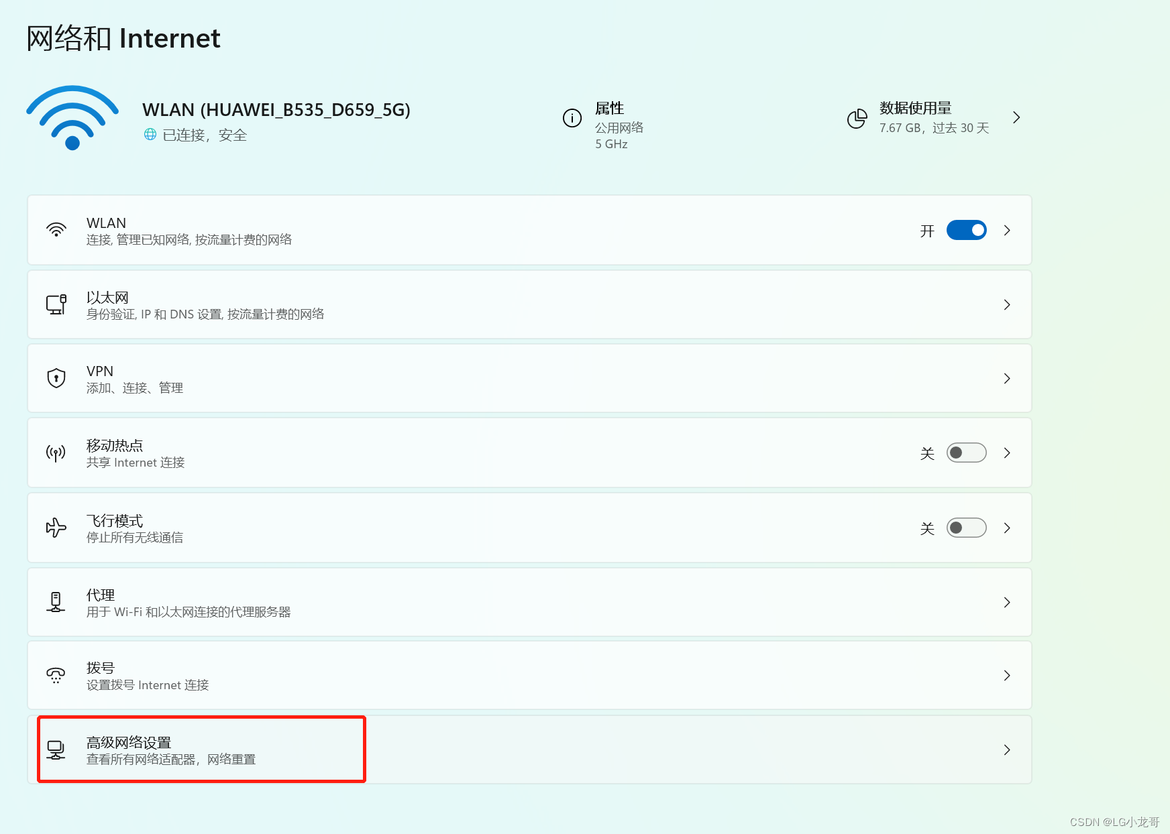The height and width of the screenshot is (834, 1170).
Task: Click the Wi-Fi signal icon for HUAWEI_B535_D659_5G
Action: (x=72, y=117)
